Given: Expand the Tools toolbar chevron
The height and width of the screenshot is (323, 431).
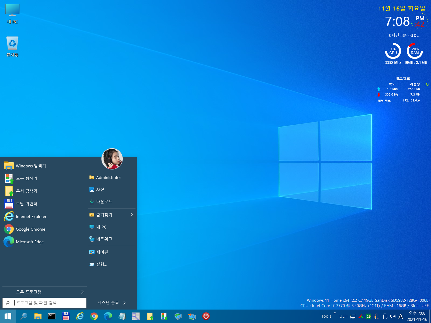Looking at the screenshot, I should (335, 313).
